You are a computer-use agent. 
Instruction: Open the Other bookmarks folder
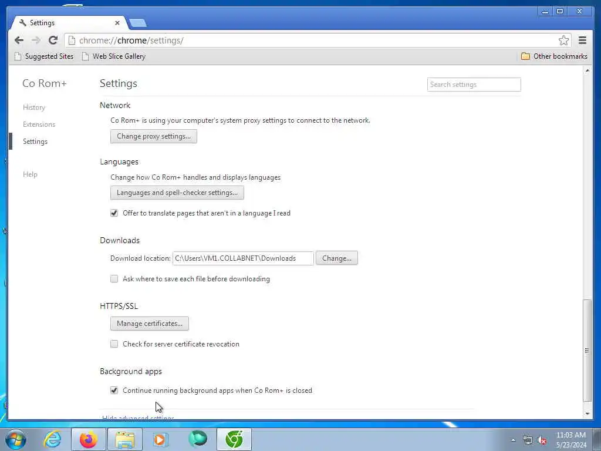(554, 56)
